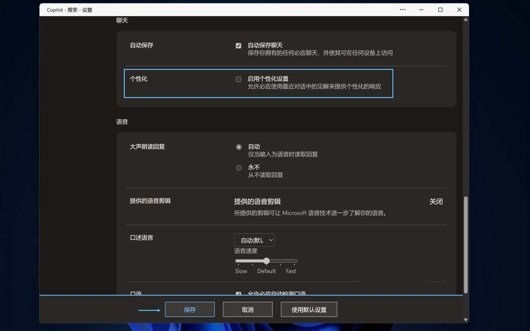This screenshot has width=530, height=331.
Task: Click the 口述语言 setting label
Action: (141, 237)
